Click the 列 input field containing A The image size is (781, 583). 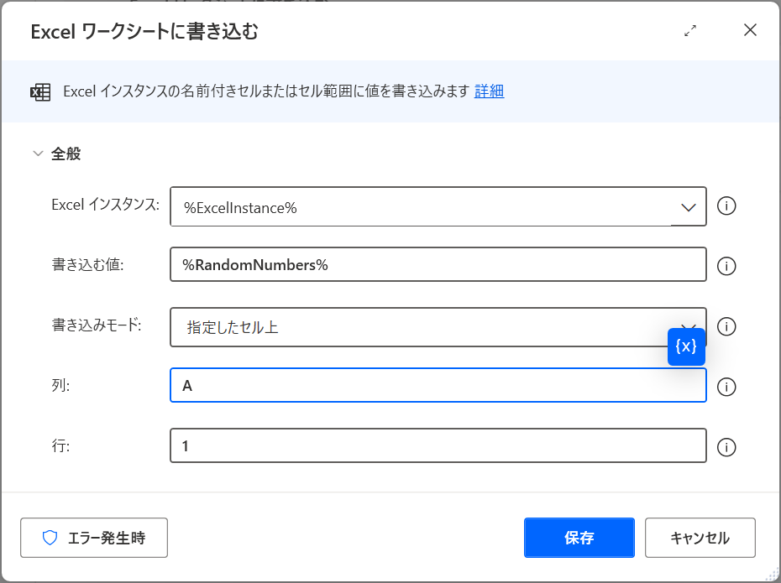tap(438, 386)
